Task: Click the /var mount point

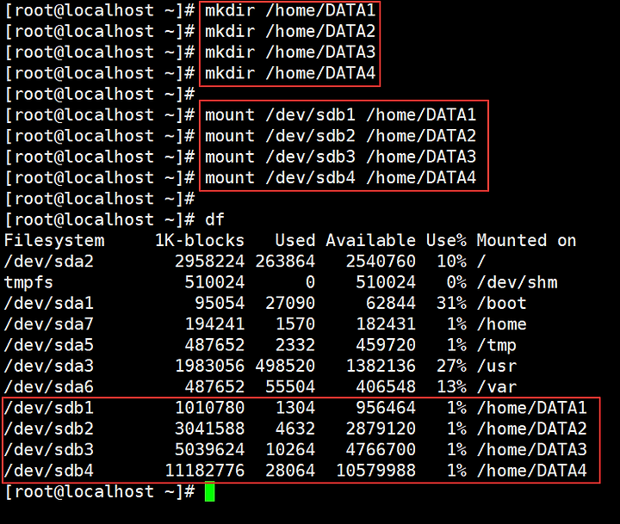Action: click(497, 387)
